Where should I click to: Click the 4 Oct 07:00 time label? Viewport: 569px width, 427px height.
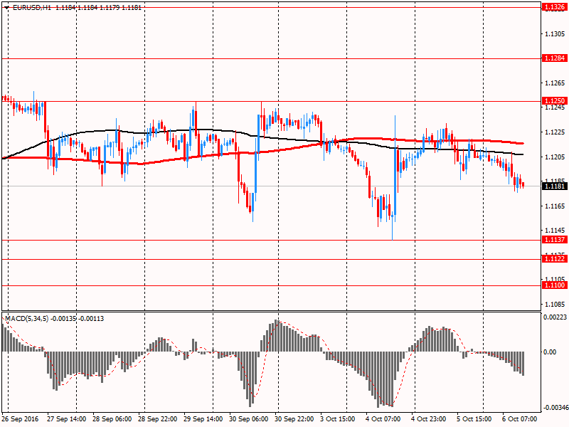click(383, 420)
